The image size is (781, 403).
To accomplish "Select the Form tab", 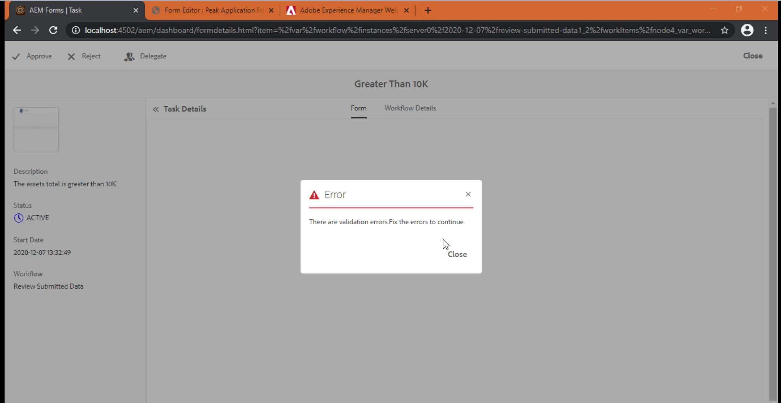I will click(x=358, y=108).
